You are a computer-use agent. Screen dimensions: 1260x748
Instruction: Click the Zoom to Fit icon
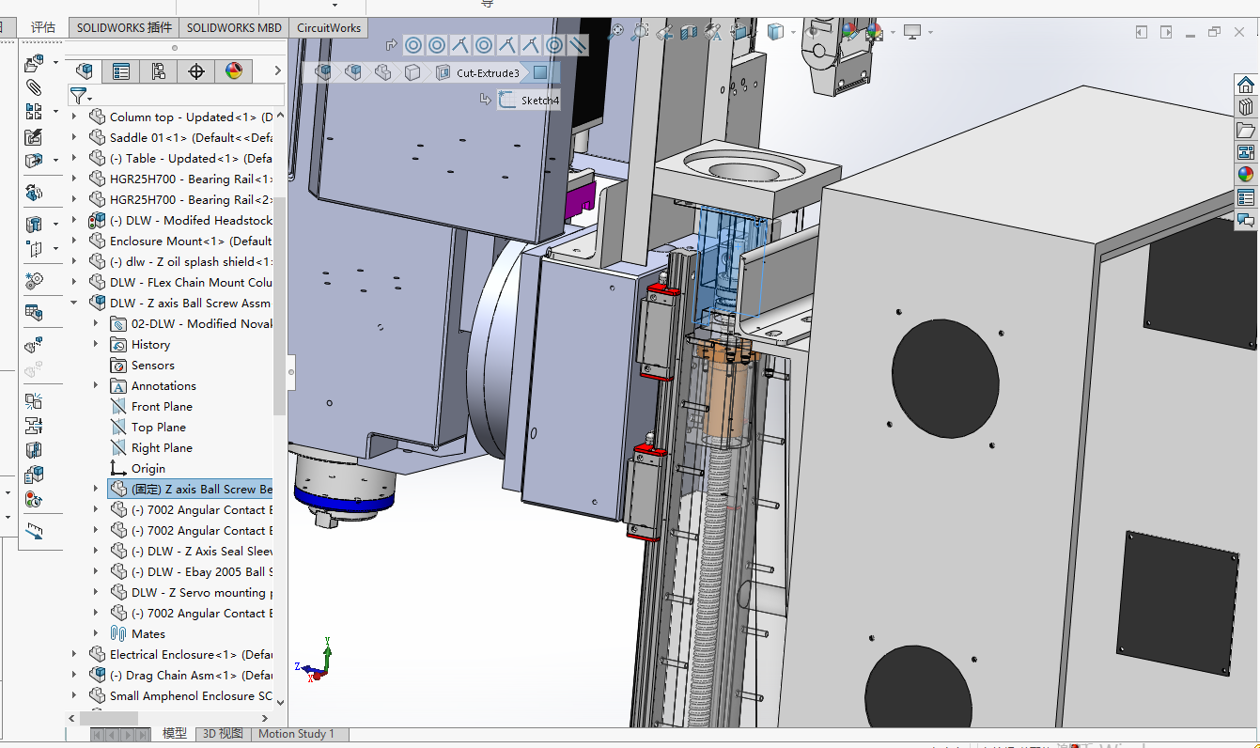point(615,32)
